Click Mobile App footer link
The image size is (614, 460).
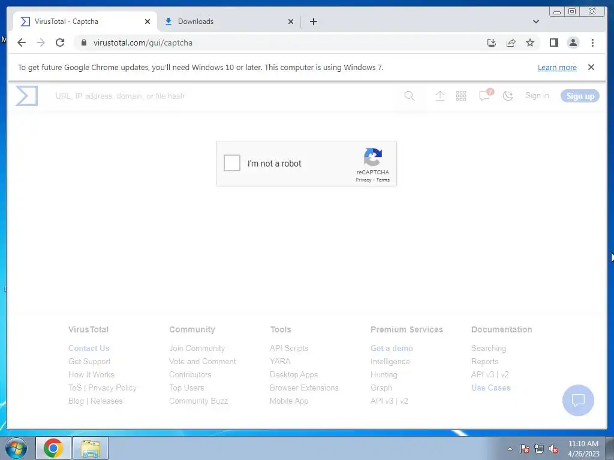coord(289,401)
